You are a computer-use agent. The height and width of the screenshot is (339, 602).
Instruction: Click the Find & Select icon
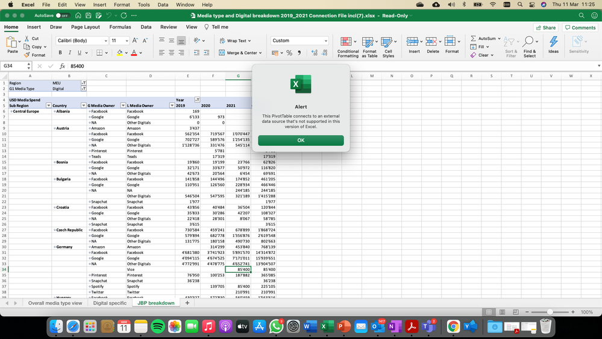(x=529, y=42)
